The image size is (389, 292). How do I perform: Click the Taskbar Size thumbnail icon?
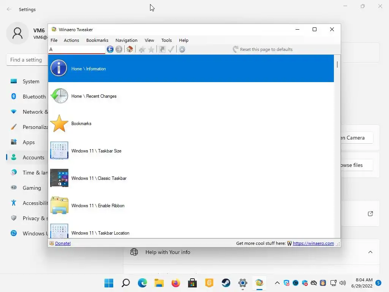[59, 150]
